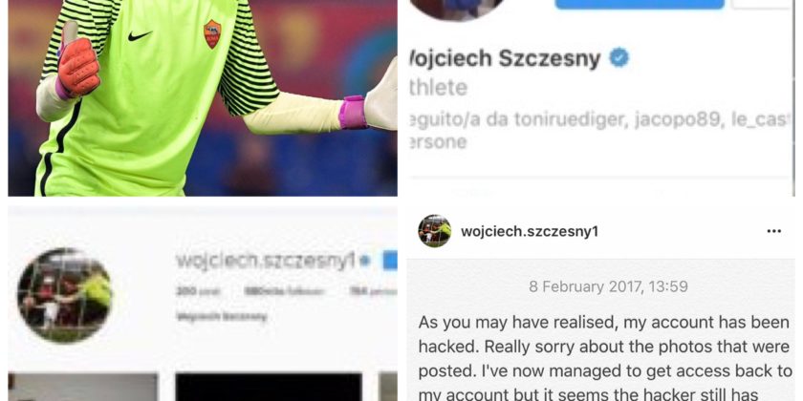The width and height of the screenshot is (803, 401).
Task: Select the Athlete category label
Action: tap(439, 88)
